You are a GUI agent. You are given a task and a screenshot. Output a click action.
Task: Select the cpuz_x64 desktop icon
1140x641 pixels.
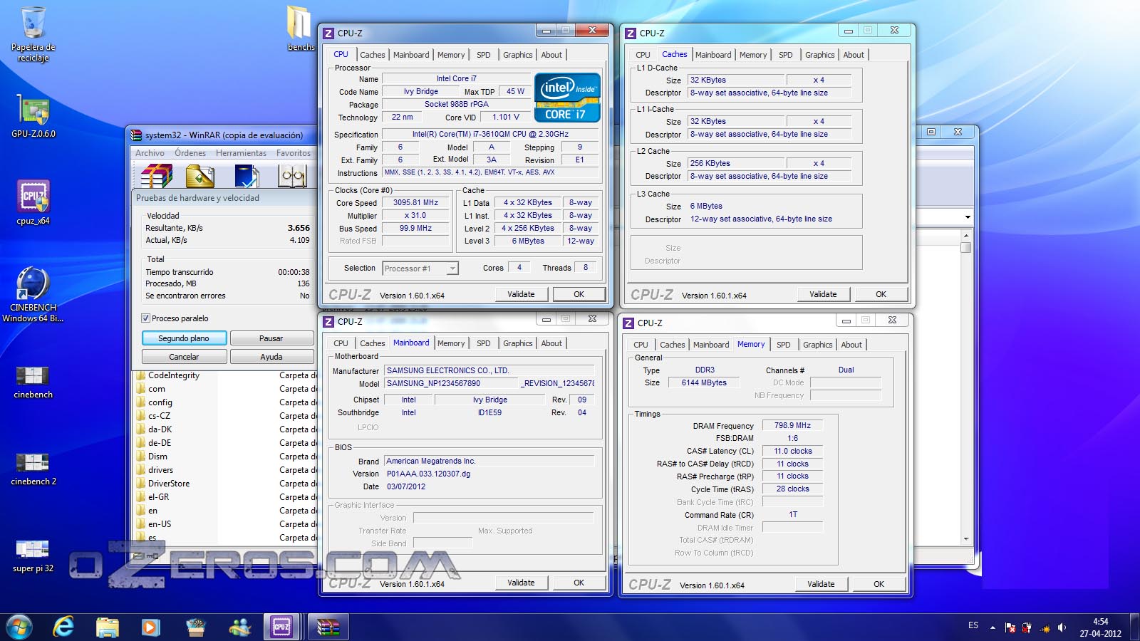(x=33, y=203)
